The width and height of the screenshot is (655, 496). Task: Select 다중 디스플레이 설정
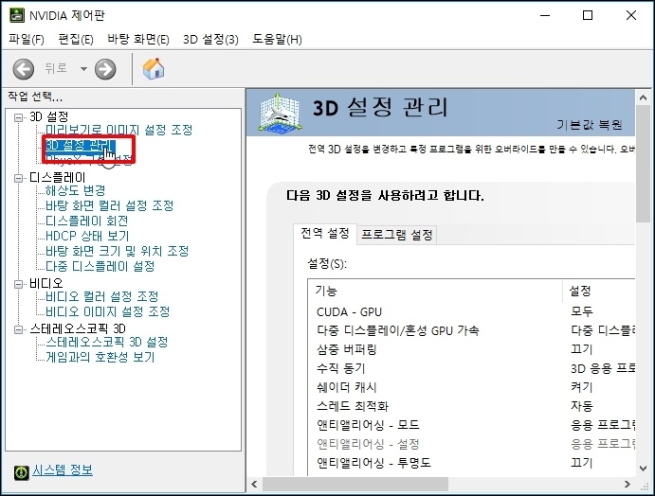coord(100,266)
